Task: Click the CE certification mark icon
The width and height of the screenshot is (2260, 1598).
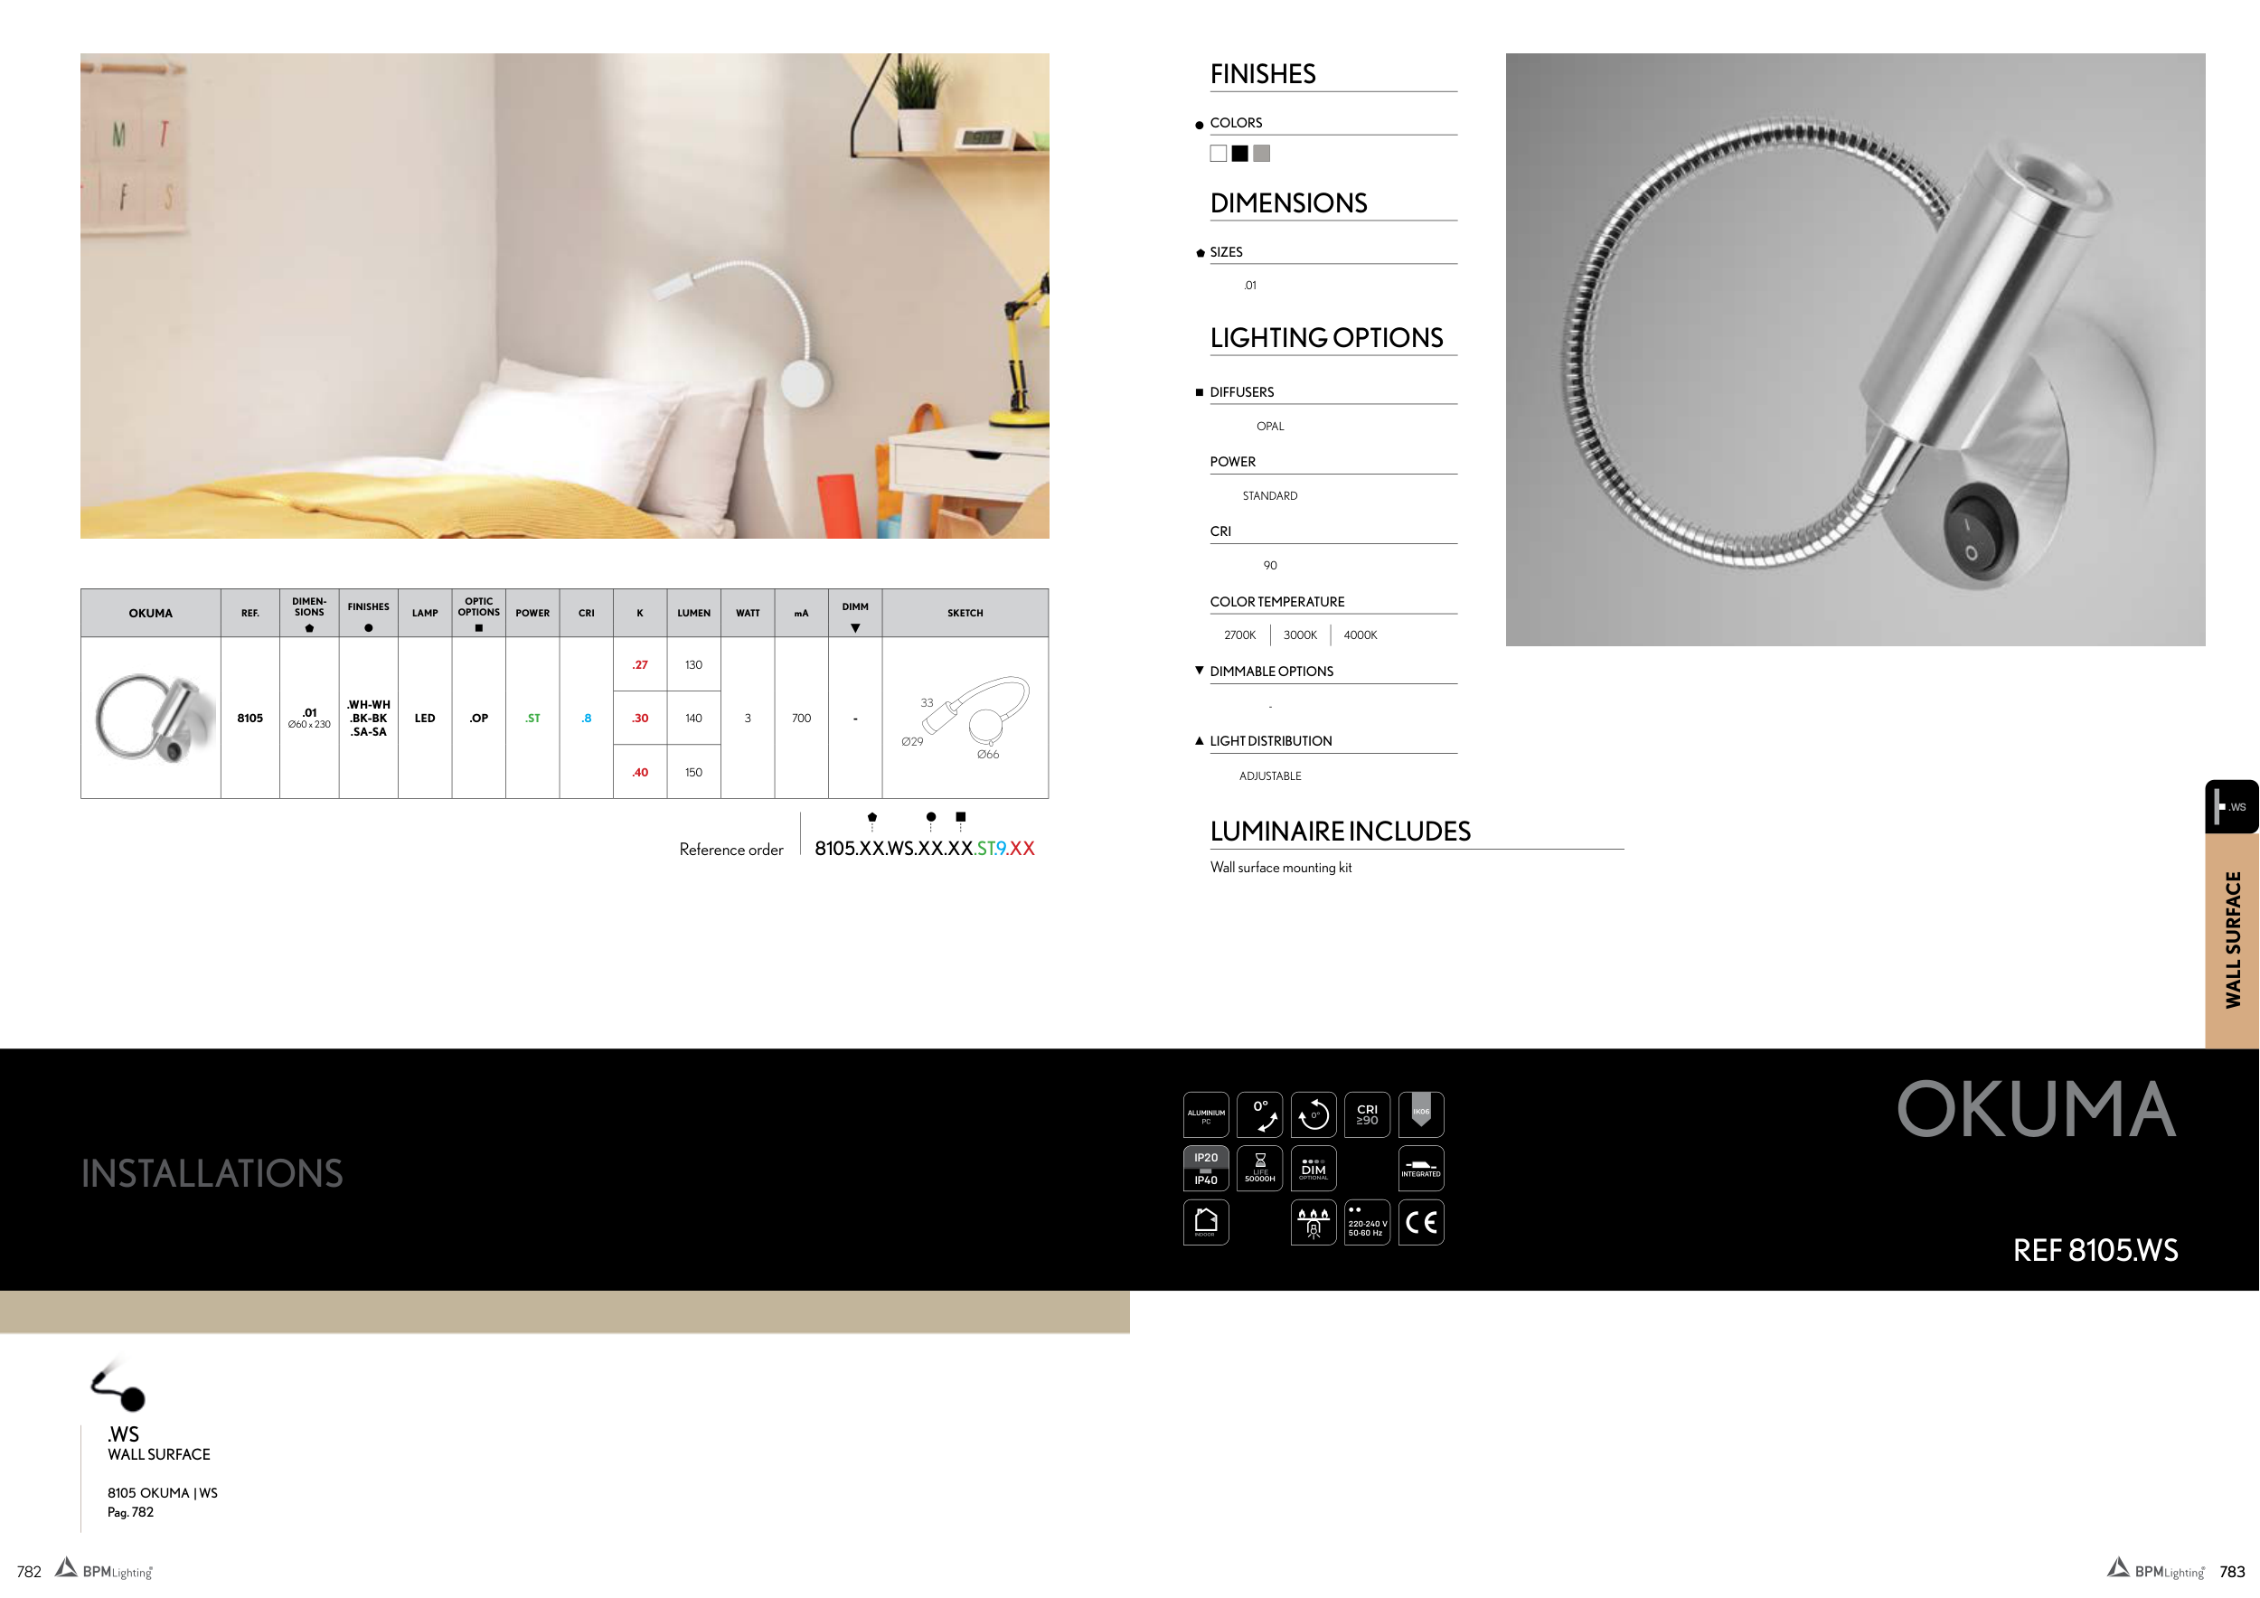Action: pyautogui.click(x=1420, y=1222)
